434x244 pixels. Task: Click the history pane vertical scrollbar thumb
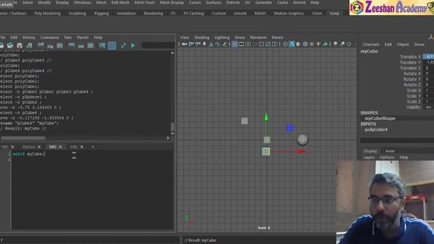pyautogui.click(x=172, y=127)
